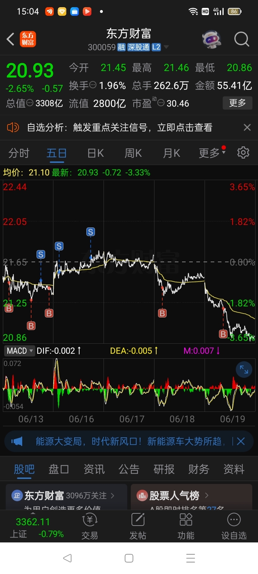The width and height of the screenshot is (258, 574).
Task: Switch to the 资讯 tab
Action: [x=94, y=469]
